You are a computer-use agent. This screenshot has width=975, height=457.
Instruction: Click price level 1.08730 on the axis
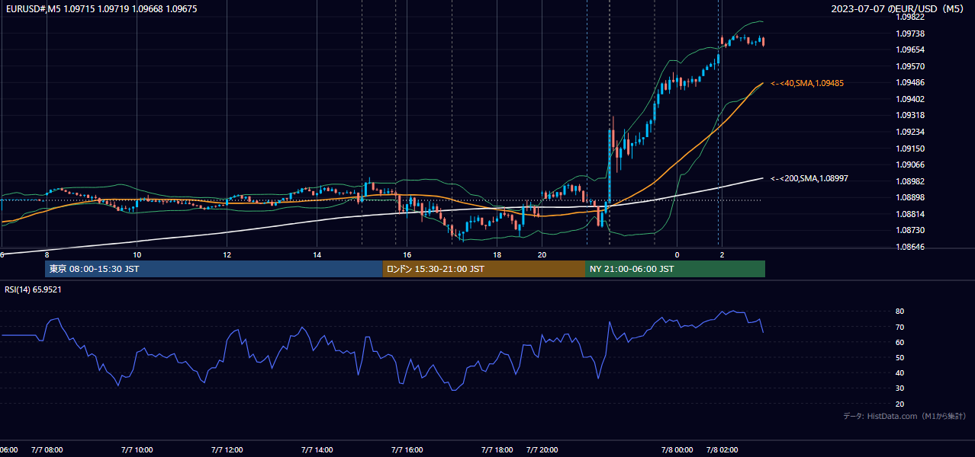point(910,230)
